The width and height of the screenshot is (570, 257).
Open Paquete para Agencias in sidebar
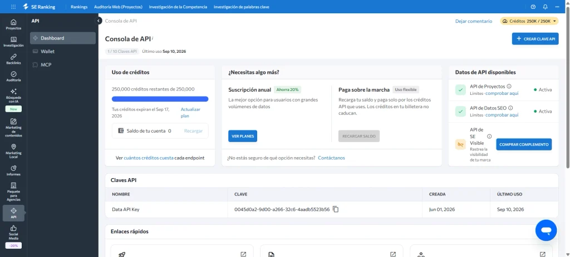[x=13, y=192]
